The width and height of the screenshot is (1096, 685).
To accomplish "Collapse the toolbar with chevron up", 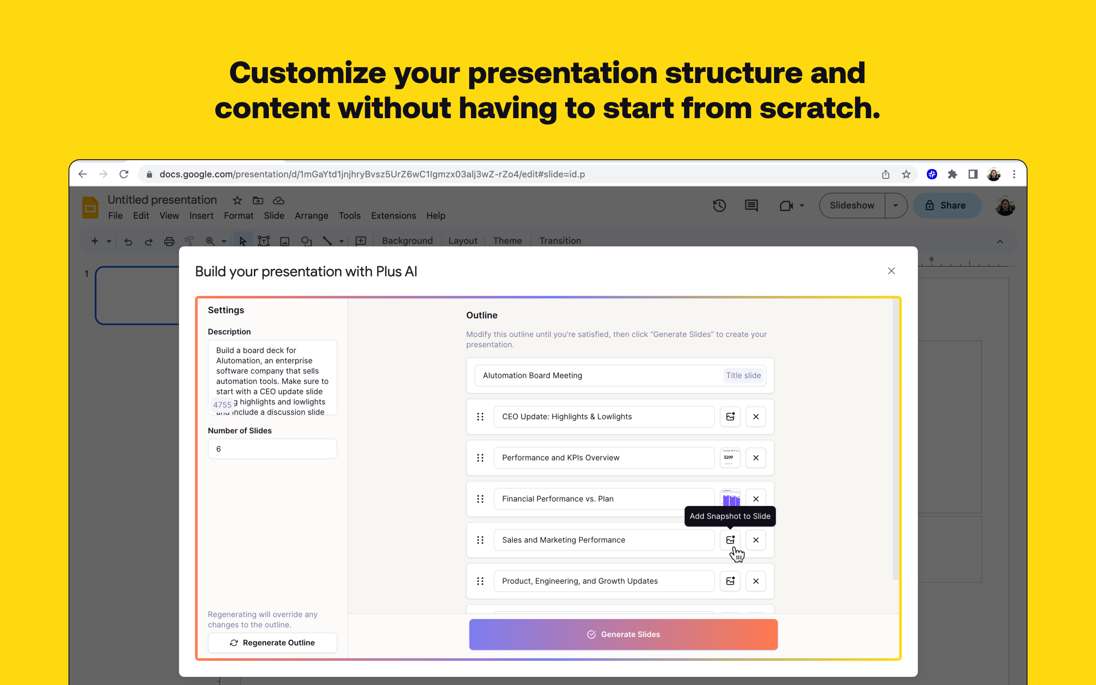I will click(x=1000, y=241).
